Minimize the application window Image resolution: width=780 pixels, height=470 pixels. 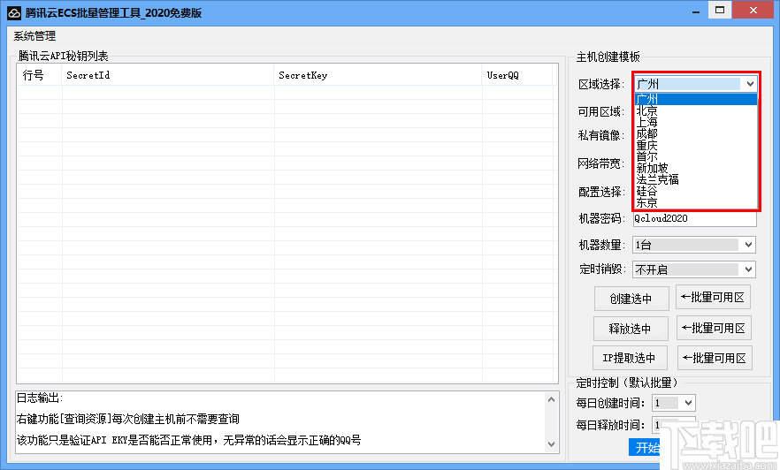tap(696, 11)
